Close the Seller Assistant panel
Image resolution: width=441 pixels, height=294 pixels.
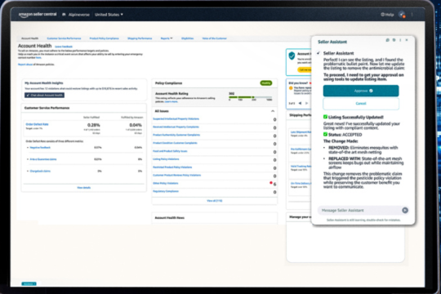coord(407,40)
